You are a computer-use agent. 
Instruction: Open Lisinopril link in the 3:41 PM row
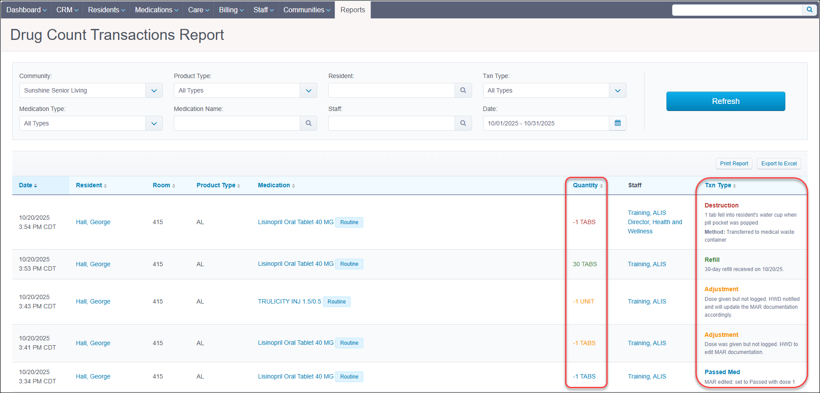tap(296, 343)
